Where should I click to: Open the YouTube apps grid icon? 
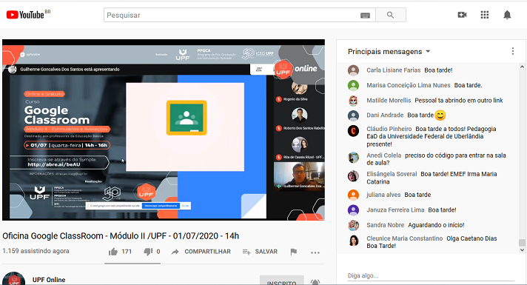click(485, 15)
